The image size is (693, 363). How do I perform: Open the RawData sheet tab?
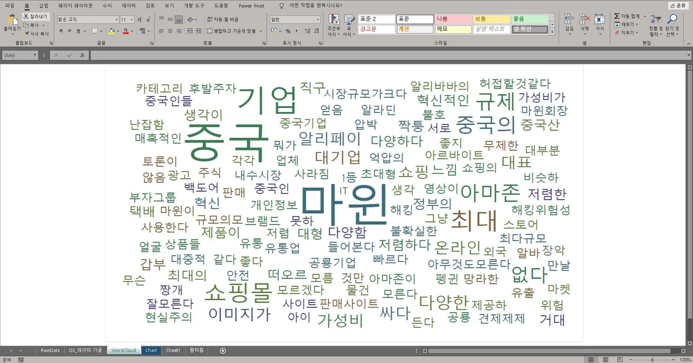tap(50, 350)
